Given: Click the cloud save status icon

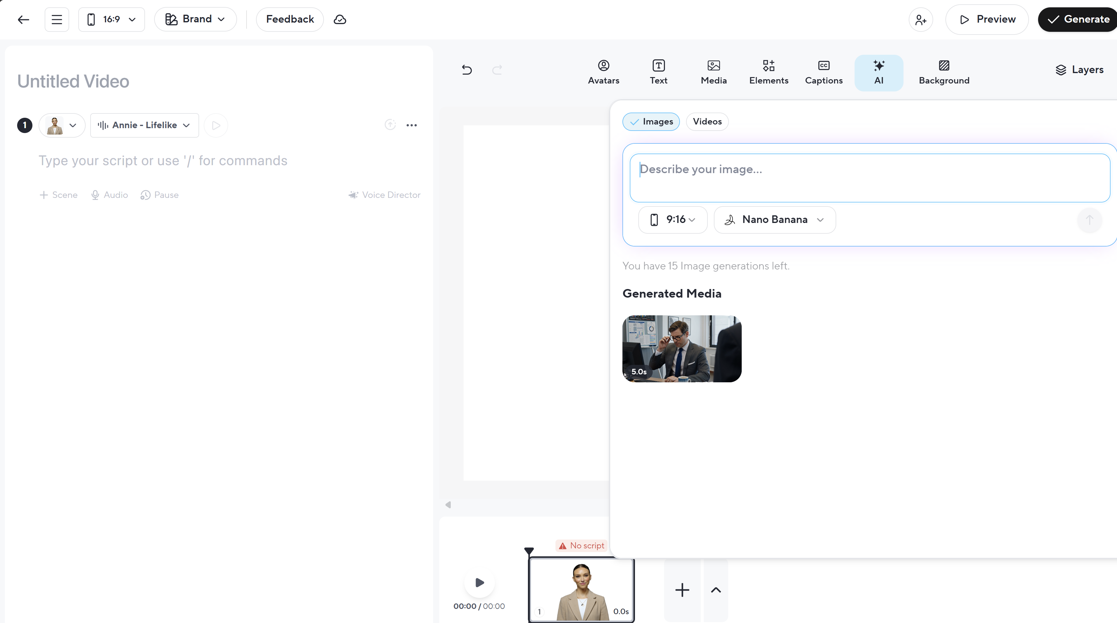Looking at the screenshot, I should tap(340, 19).
